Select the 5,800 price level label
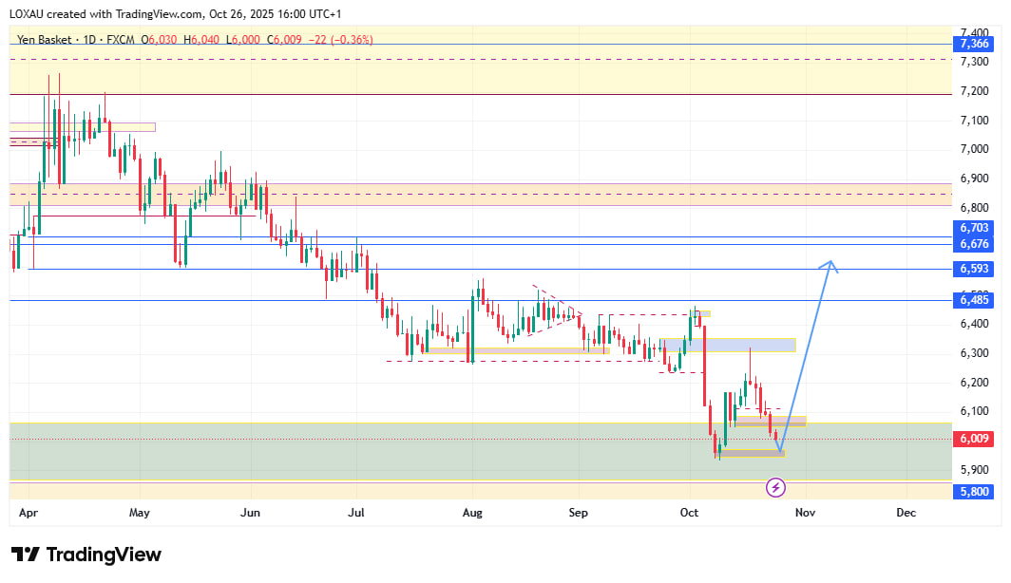This screenshot has height=583, width=1011. [974, 492]
